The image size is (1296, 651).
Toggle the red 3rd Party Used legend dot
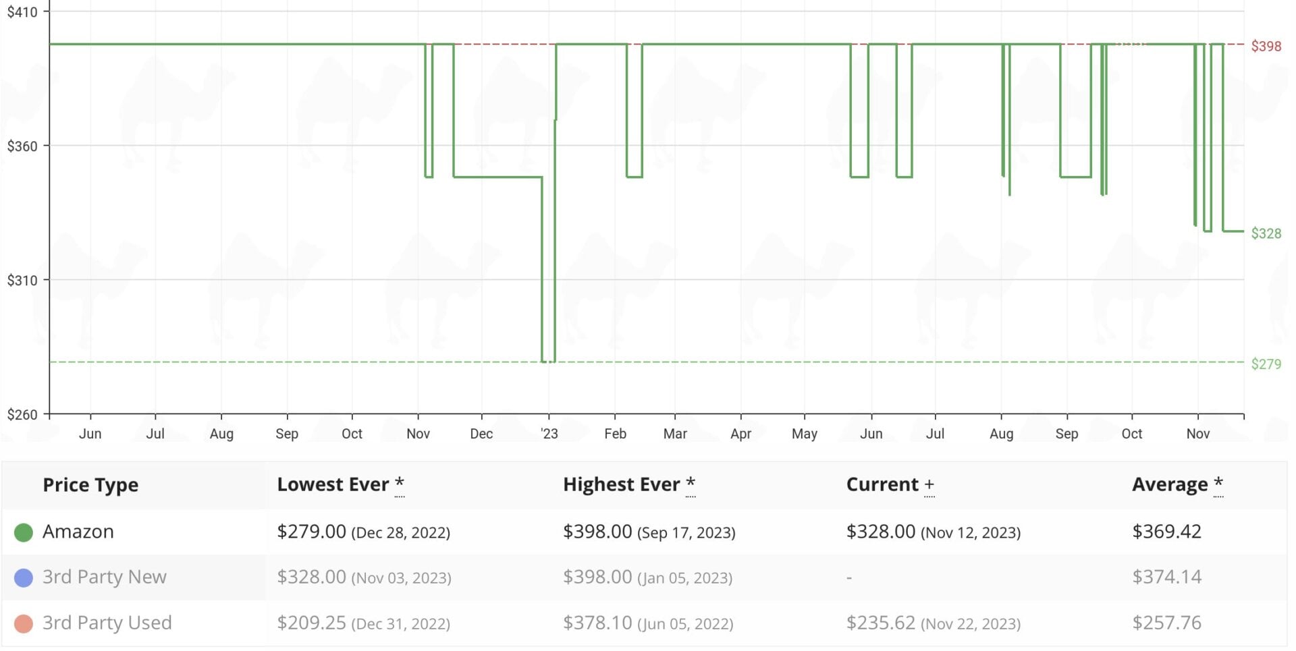[22, 623]
